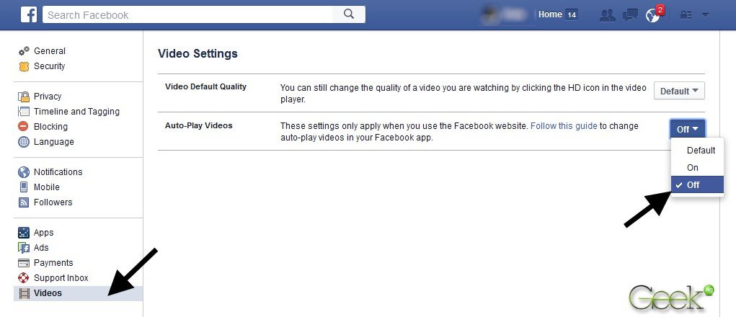Click the Video Default Quality label
This screenshot has width=736, height=317.
(x=205, y=86)
